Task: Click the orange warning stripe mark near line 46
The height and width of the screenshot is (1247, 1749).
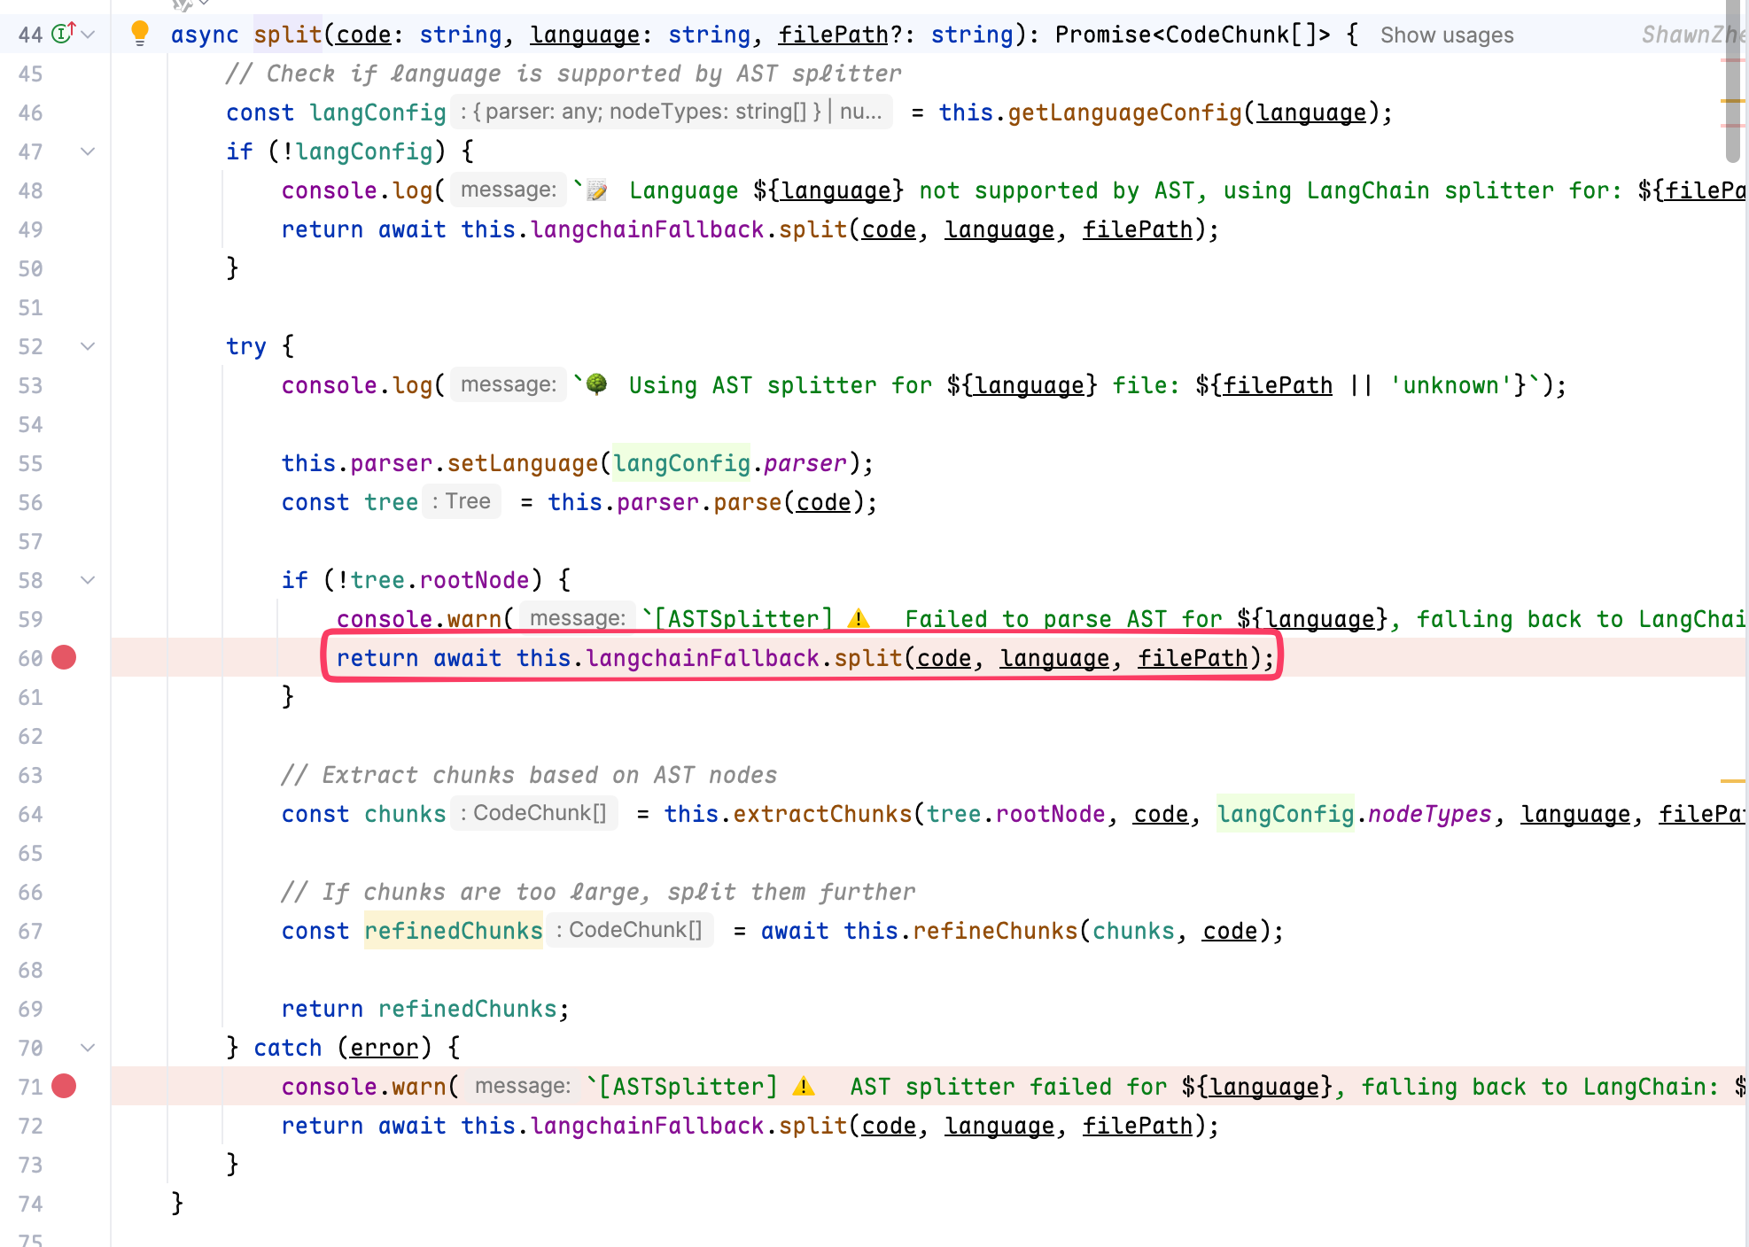Action: [1731, 101]
